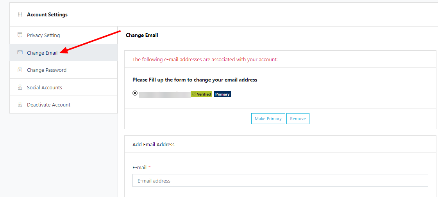Click the blurred email address text
This screenshot has width=438, height=197.
164,94
